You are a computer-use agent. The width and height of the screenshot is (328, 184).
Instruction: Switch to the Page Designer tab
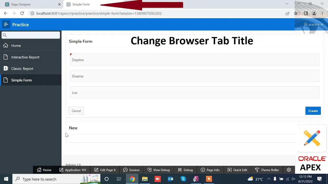32,4
